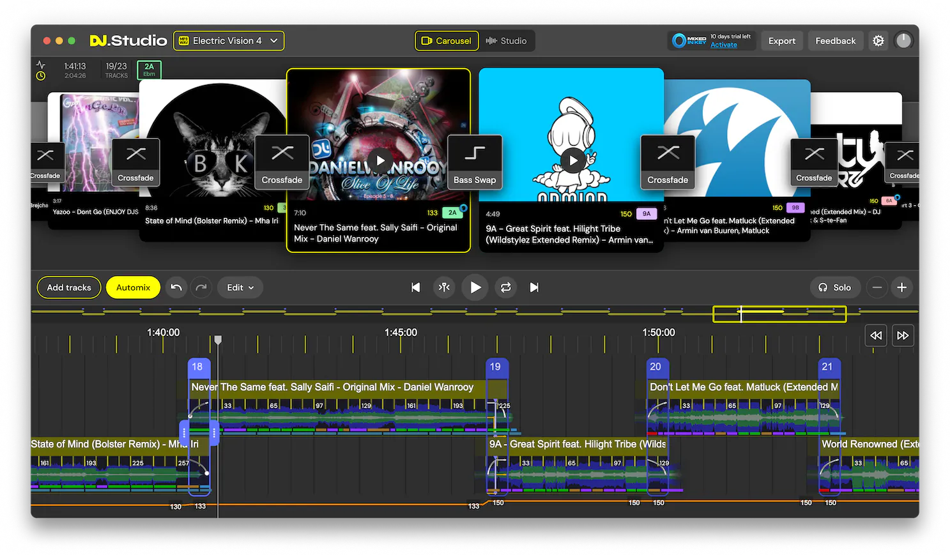Switch to the Studio view tab
The image size is (950, 555).
[x=507, y=41]
